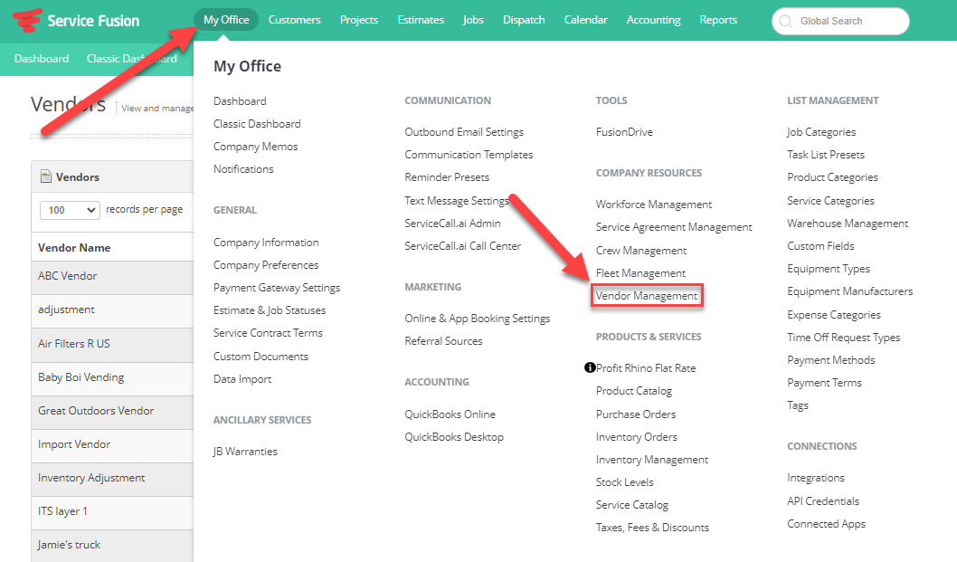Open Warehouse Management
The width and height of the screenshot is (957, 562).
[848, 223]
